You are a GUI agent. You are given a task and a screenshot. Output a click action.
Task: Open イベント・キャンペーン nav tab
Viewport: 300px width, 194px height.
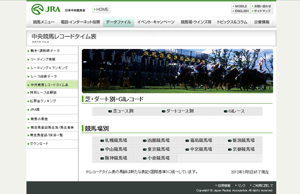(x=155, y=22)
